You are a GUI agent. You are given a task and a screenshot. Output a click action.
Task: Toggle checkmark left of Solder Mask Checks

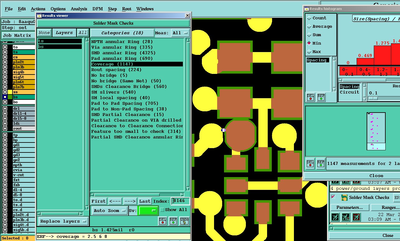(x=333, y=197)
